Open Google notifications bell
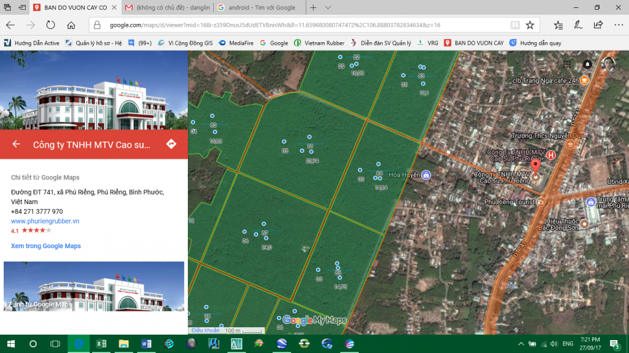 click(x=587, y=64)
